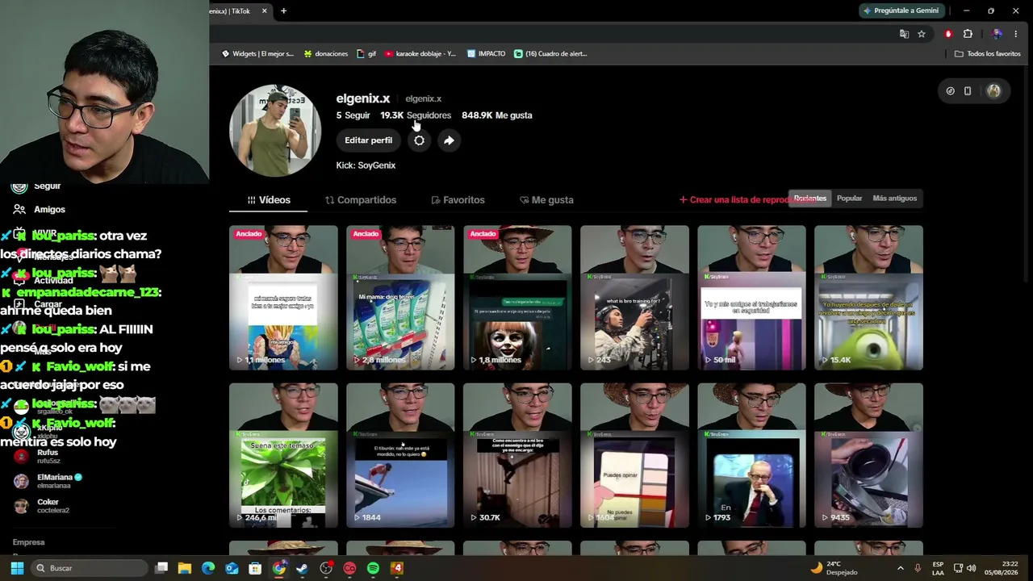
Task: Bookmark this page with the star icon
Action: pyautogui.click(x=922, y=34)
